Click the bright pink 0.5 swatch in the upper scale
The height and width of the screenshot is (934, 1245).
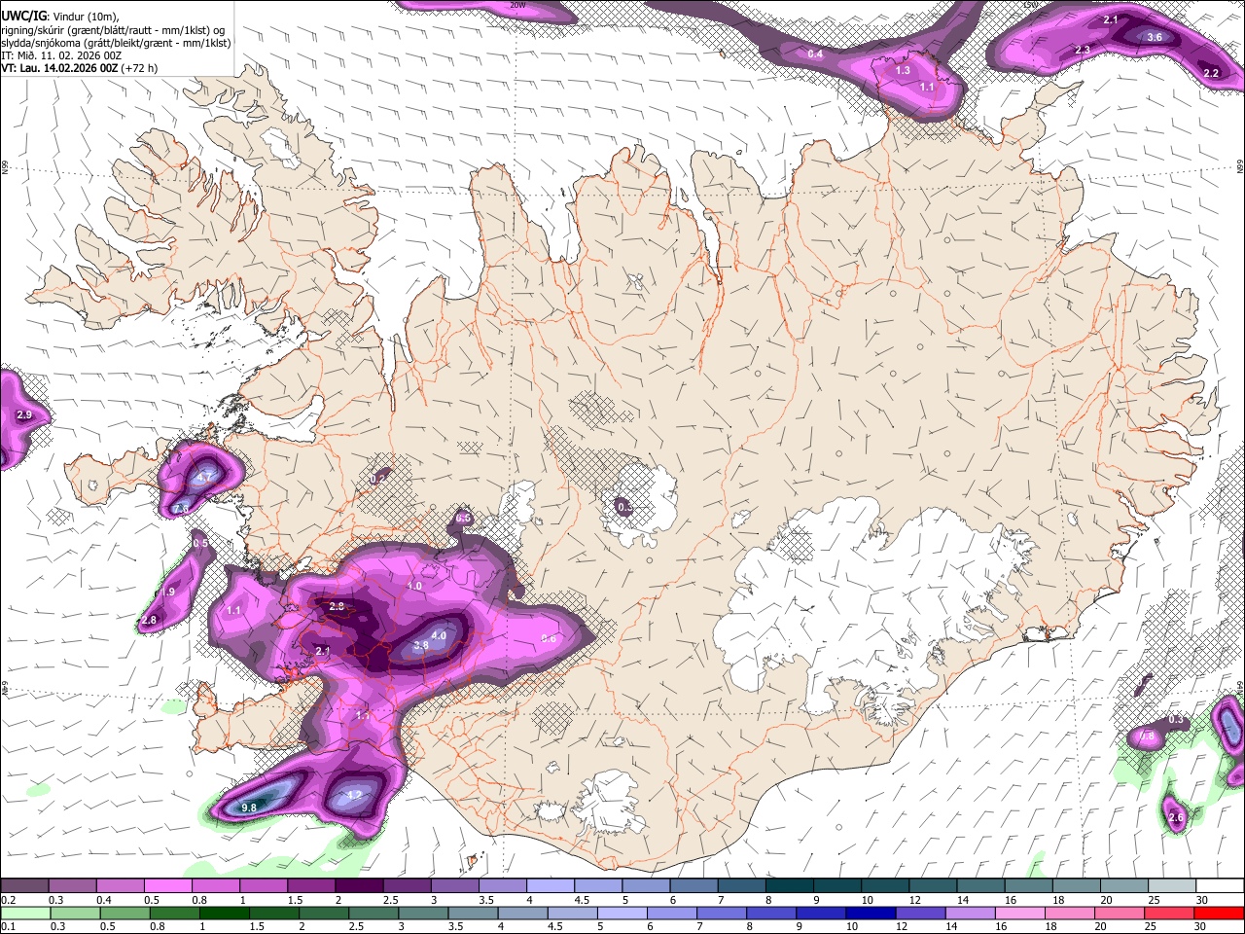click(167, 885)
